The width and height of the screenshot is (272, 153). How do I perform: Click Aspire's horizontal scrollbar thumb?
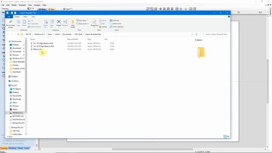click(x=153, y=149)
